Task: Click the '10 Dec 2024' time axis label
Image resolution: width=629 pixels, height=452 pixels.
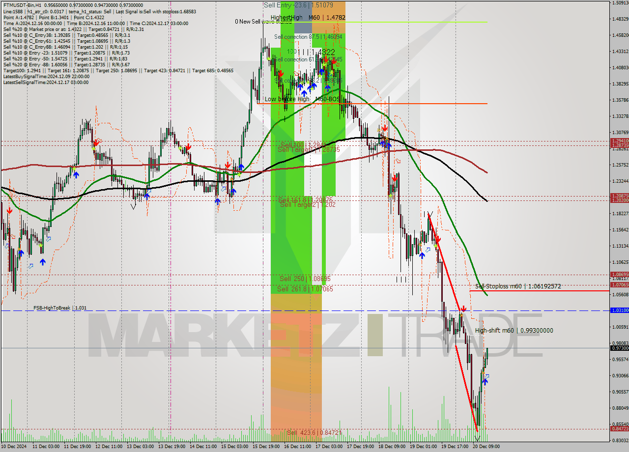Action: [x=14, y=447]
